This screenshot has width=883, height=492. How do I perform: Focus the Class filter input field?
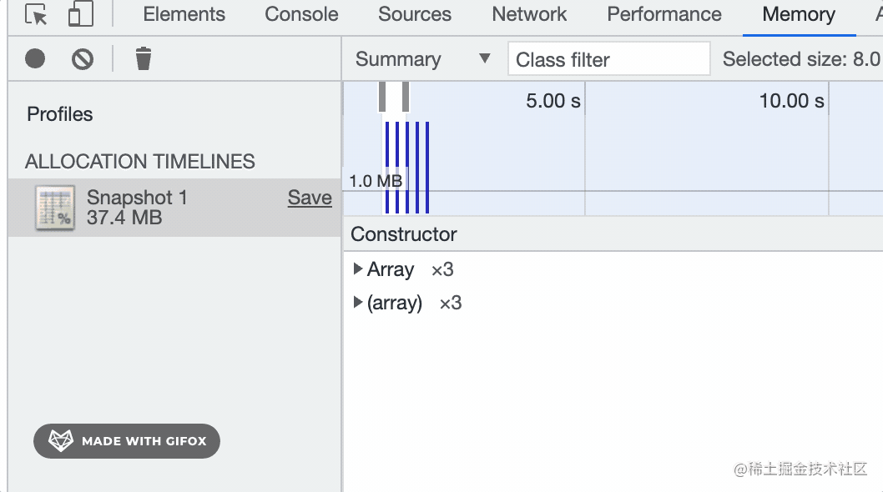coord(609,59)
